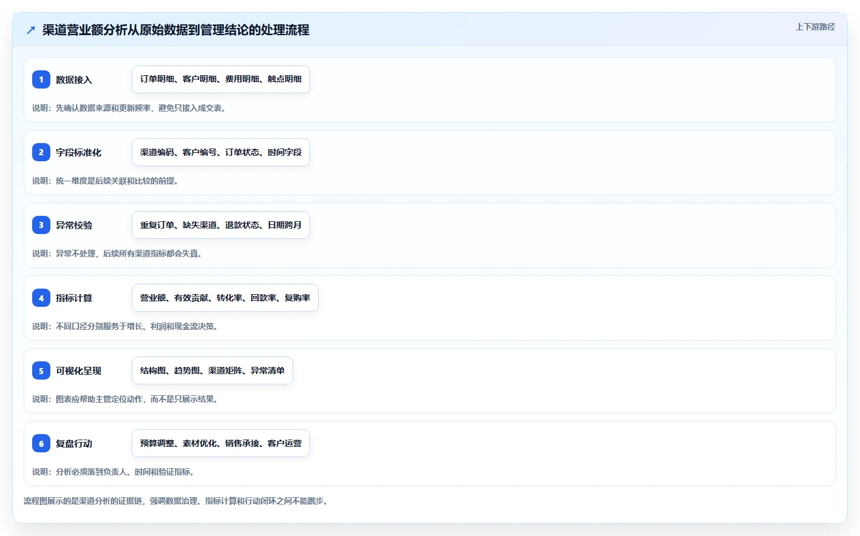Click the 指标计算 step label
Screen dimensions: 860x536
(x=74, y=298)
